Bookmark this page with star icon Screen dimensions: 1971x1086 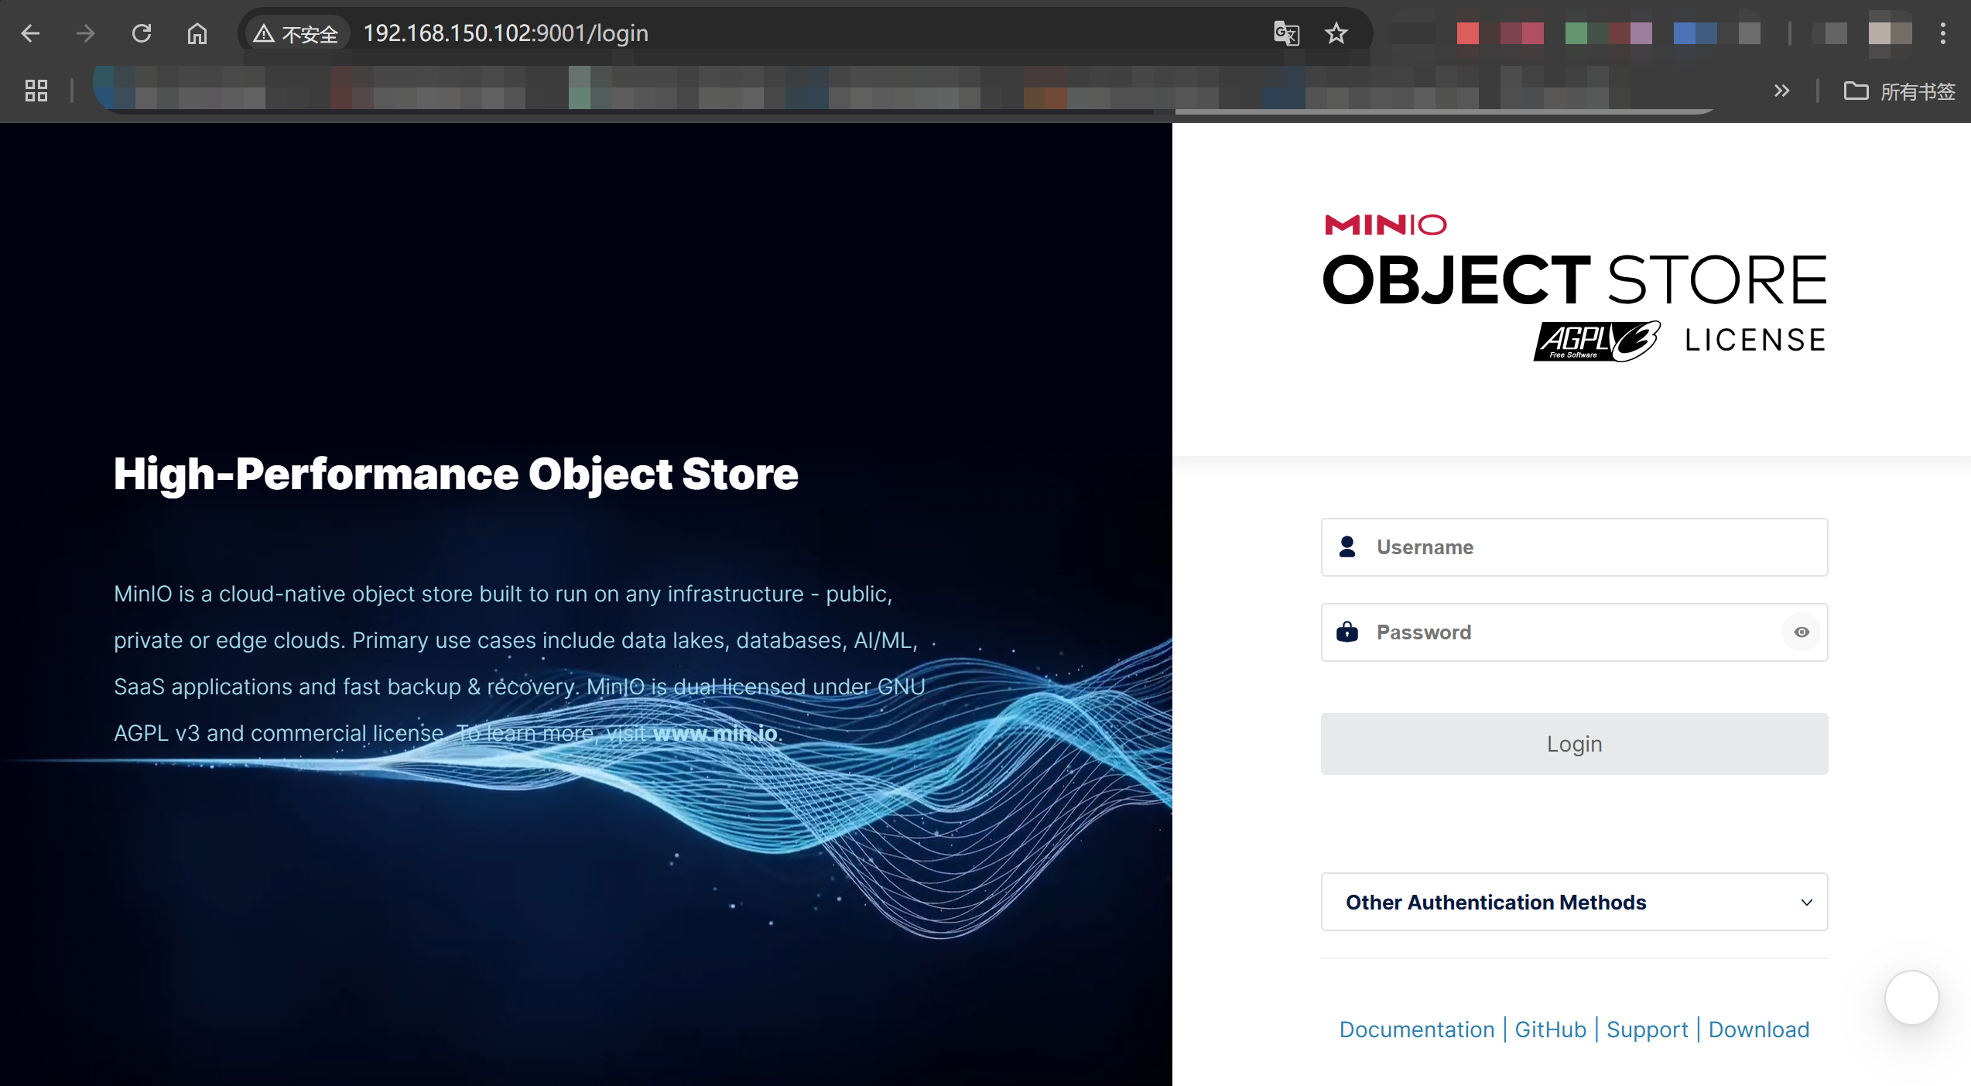1336,33
